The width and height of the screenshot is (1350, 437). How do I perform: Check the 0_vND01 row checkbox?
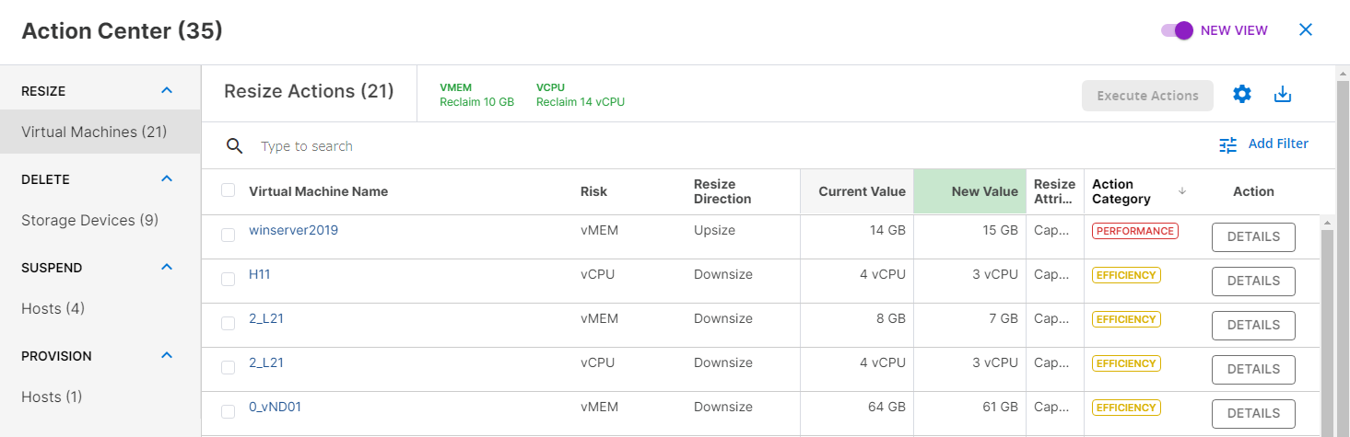(x=228, y=412)
